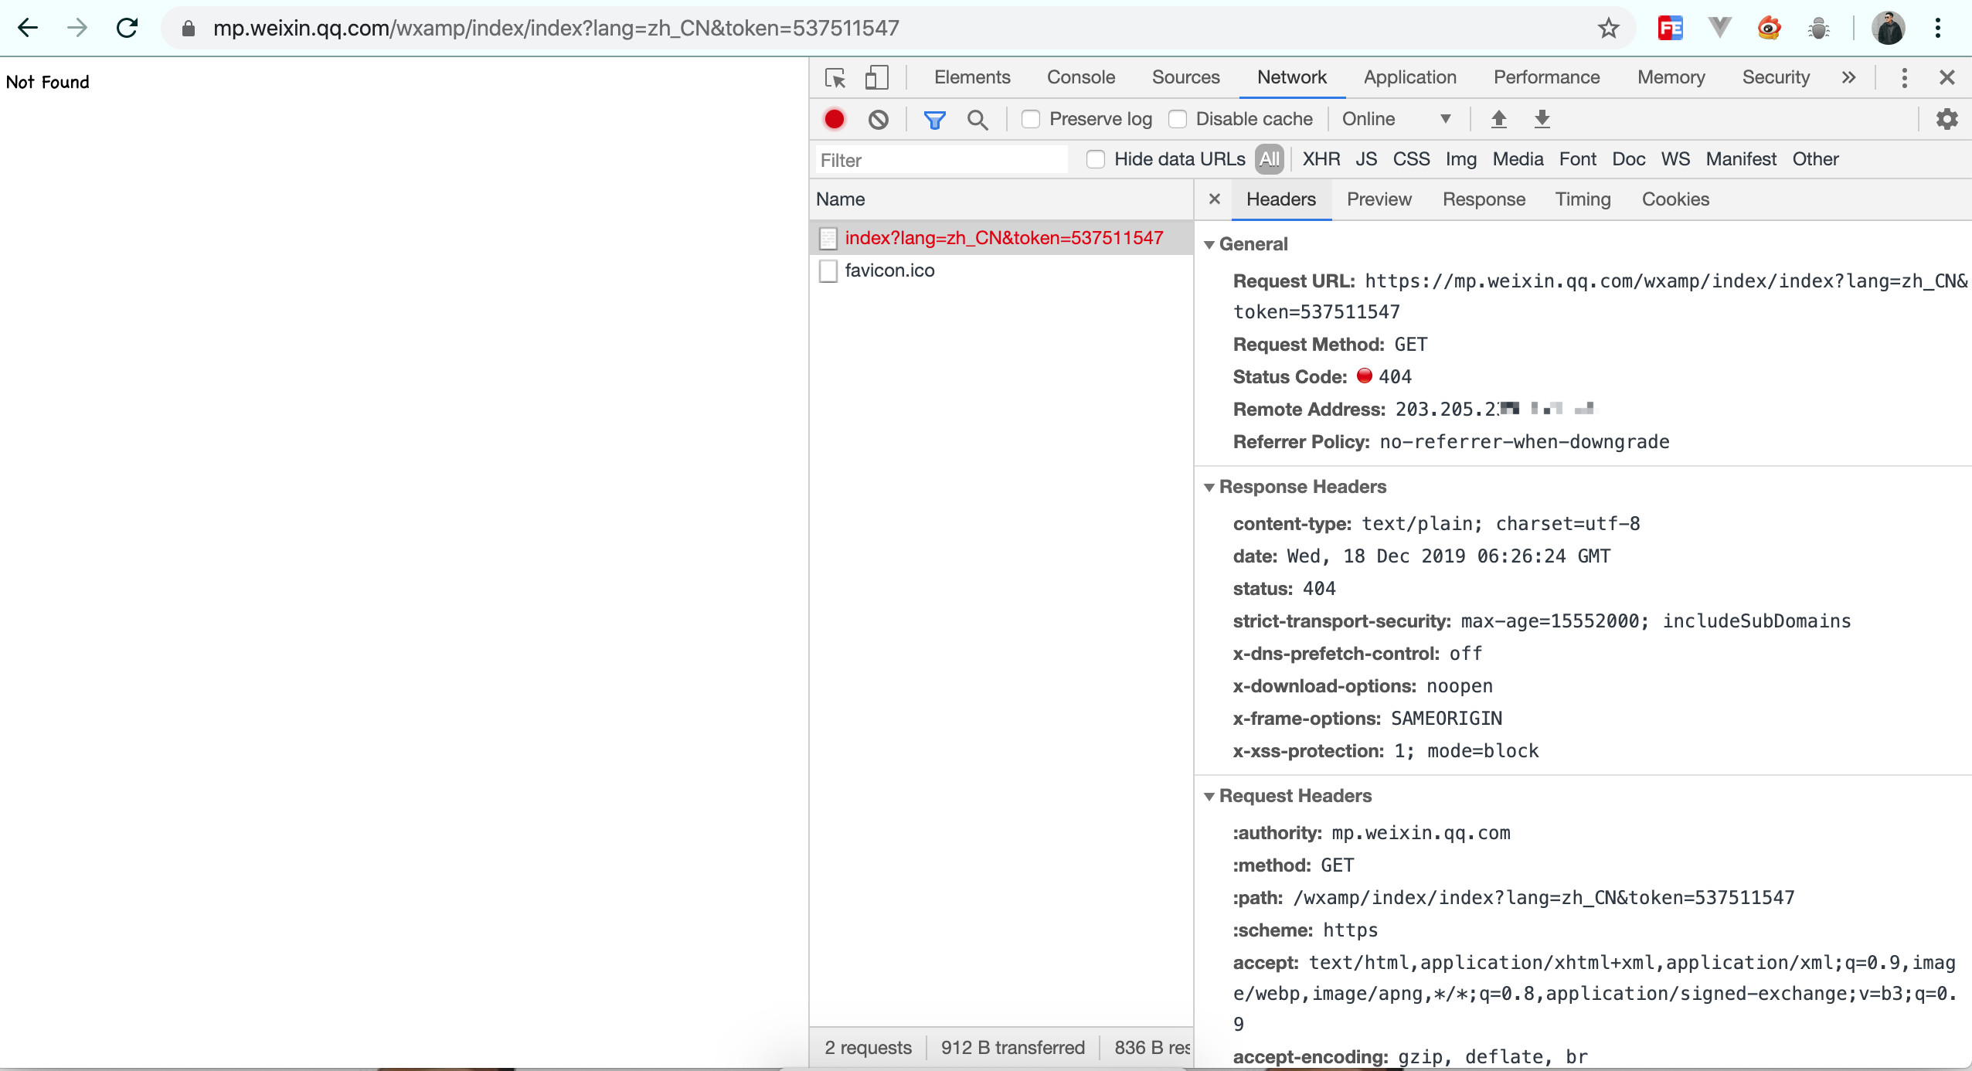Check the Disable cache option
The height and width of the screenshot is (1071, 1972).
[x=1178, y=119]
